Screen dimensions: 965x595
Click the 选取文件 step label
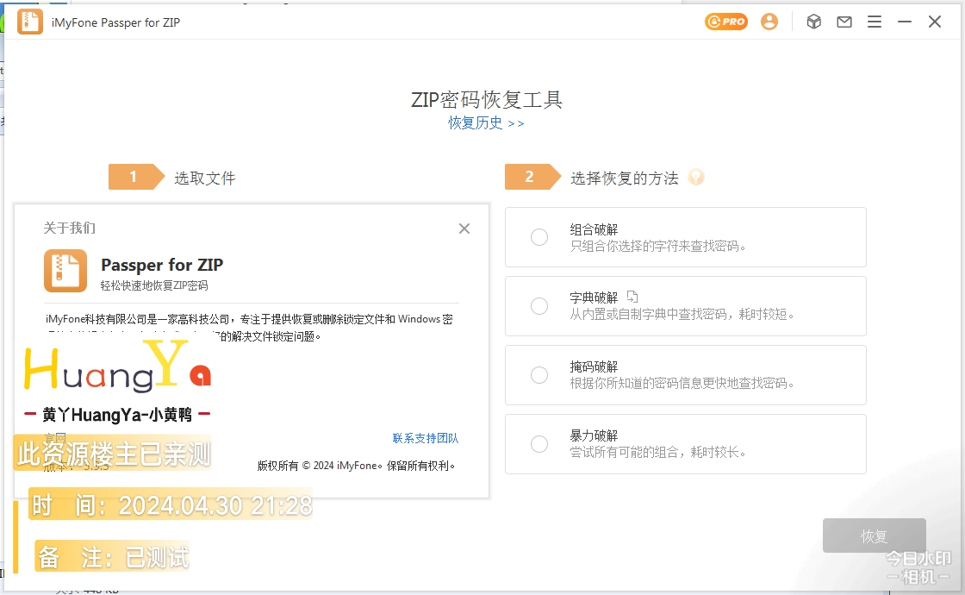[x=205, y=178]
